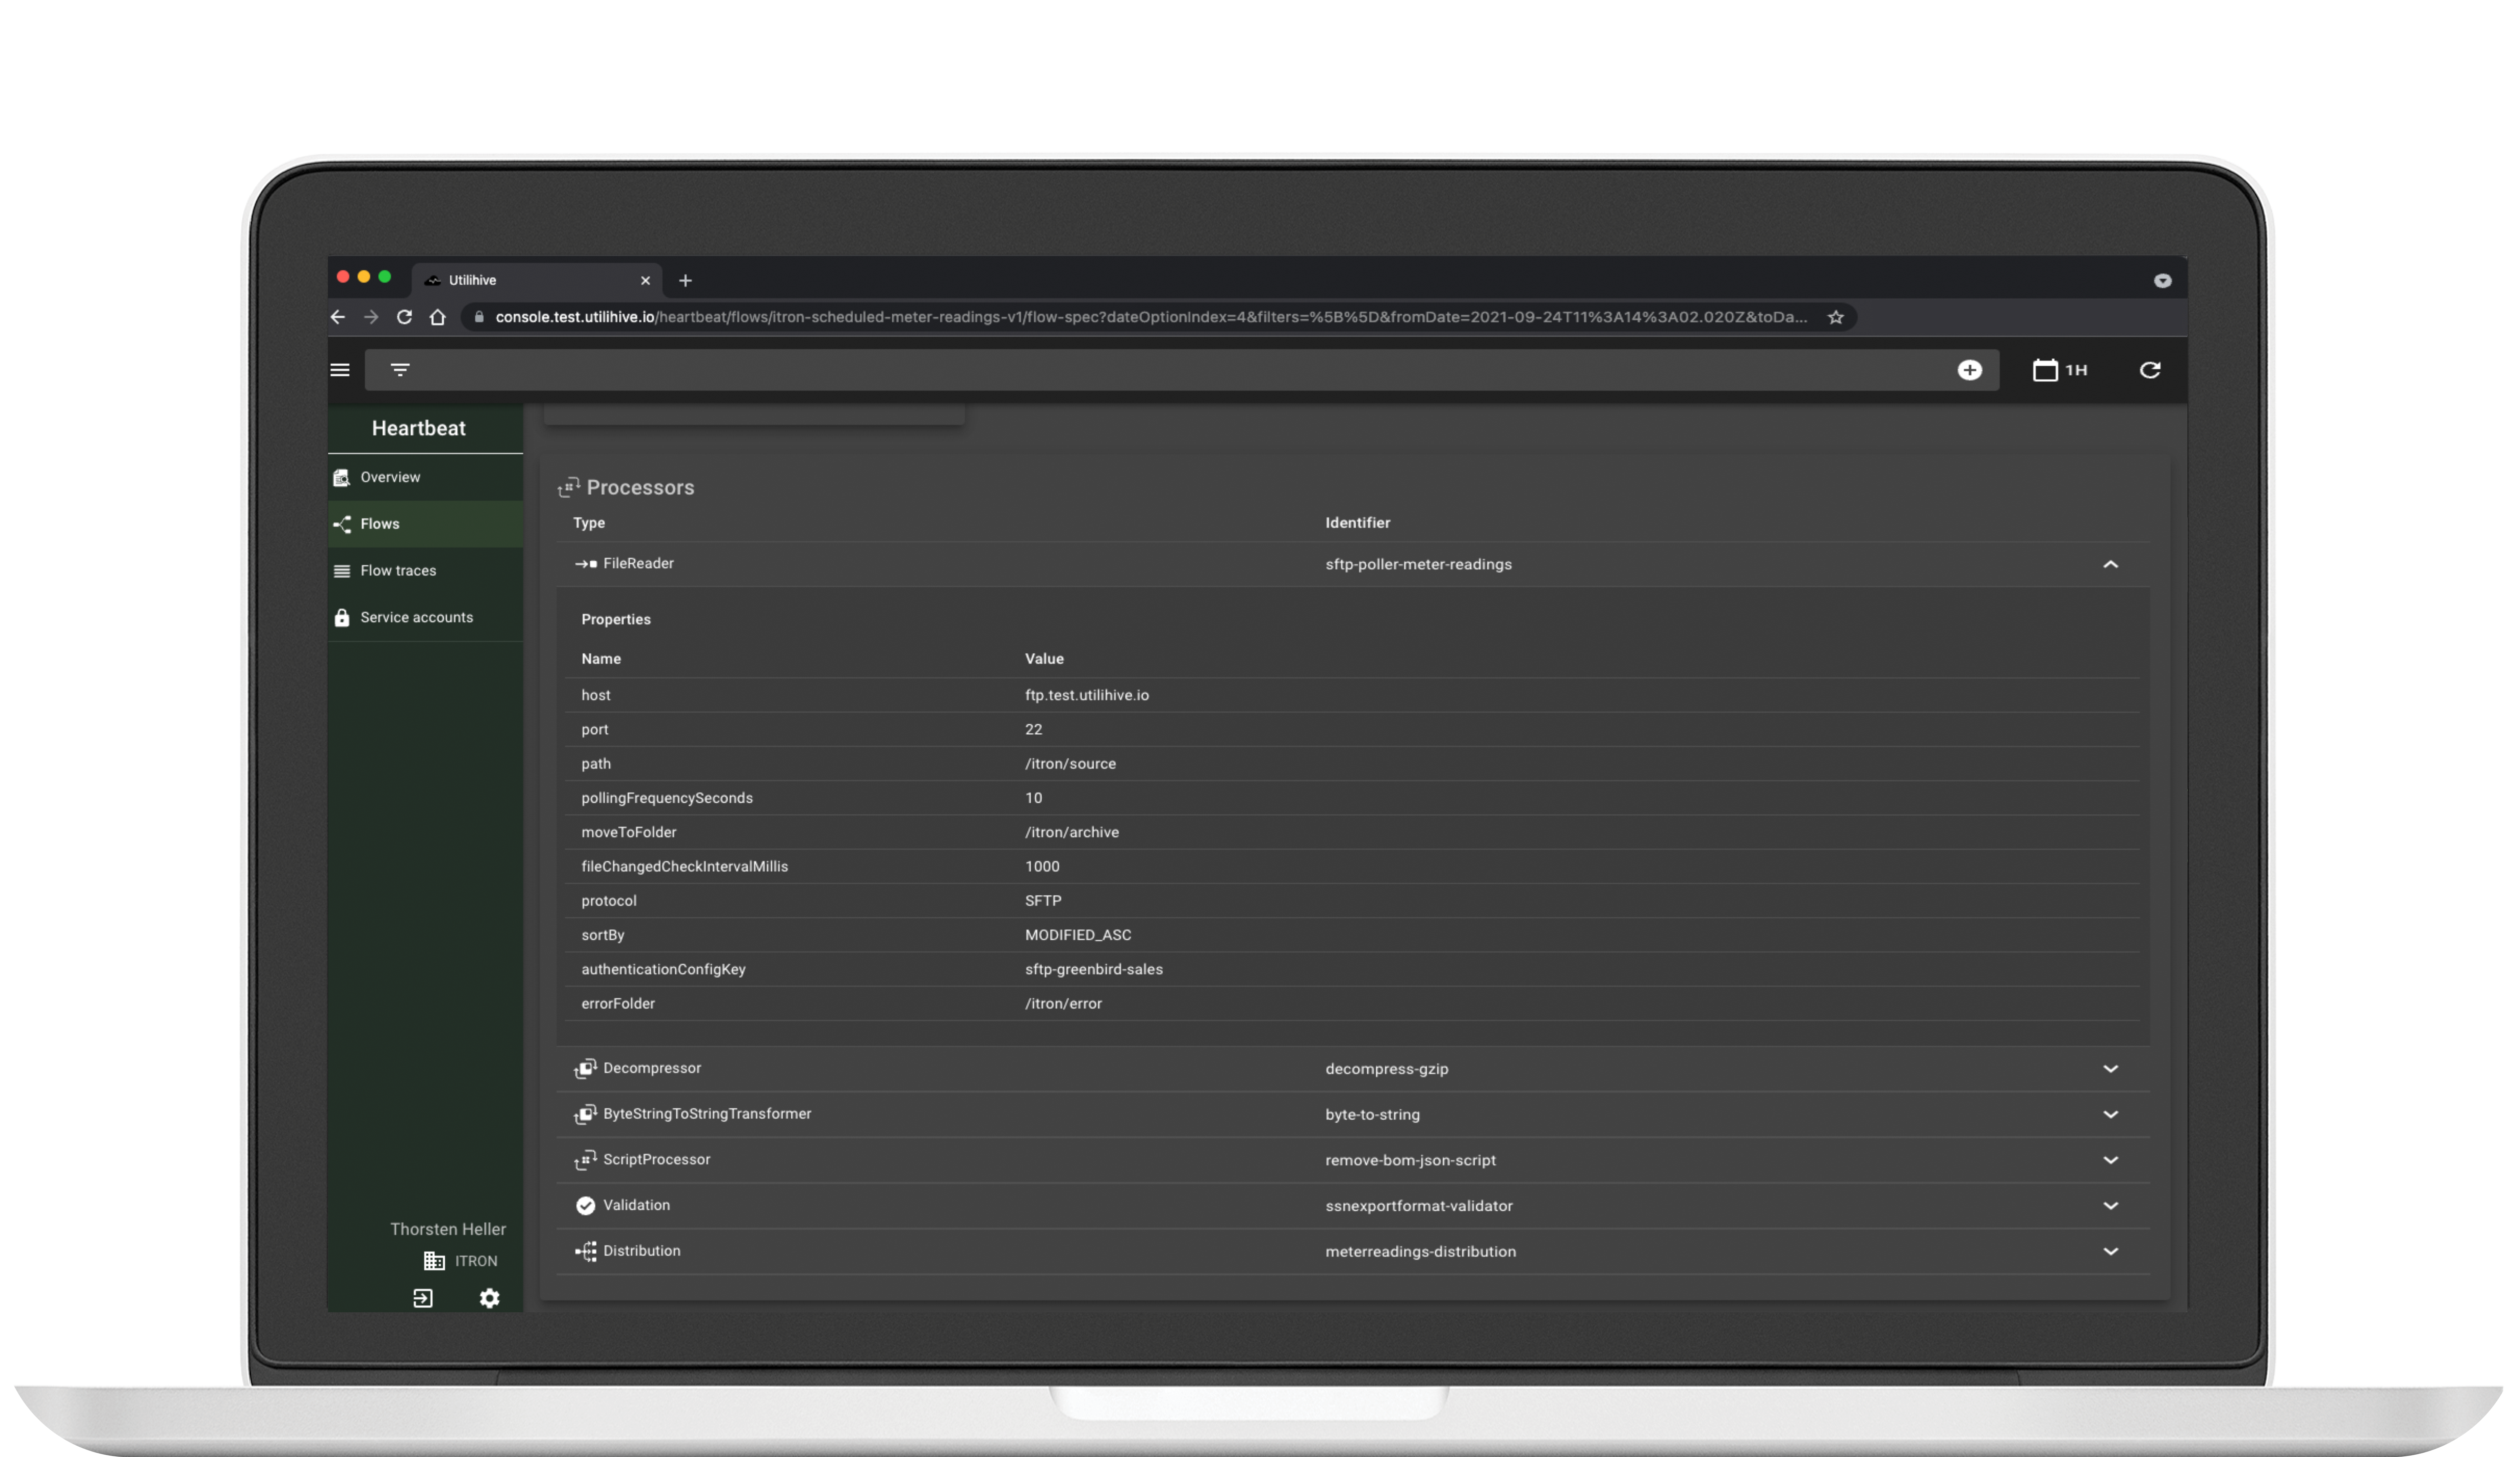Open a new browser tab
Screen dimensions: 2520x1457
pyautogui.click(x=685, y=281)
